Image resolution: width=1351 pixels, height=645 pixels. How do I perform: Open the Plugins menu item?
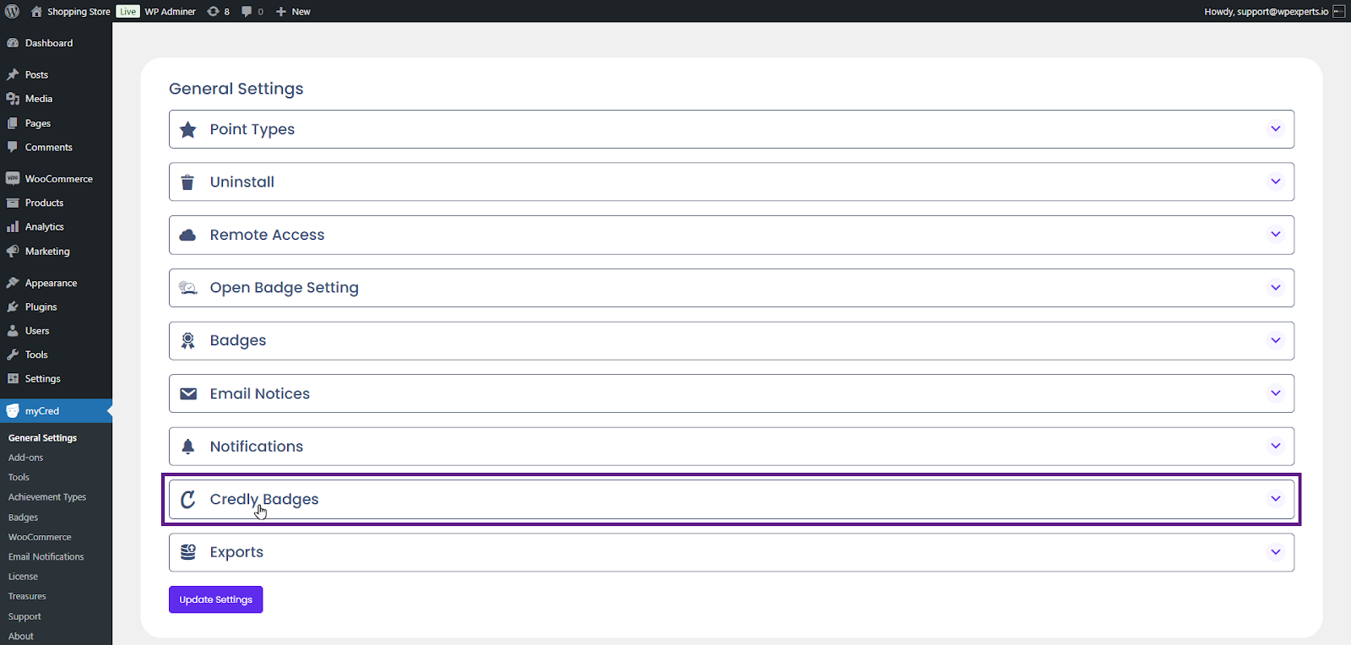41,307
